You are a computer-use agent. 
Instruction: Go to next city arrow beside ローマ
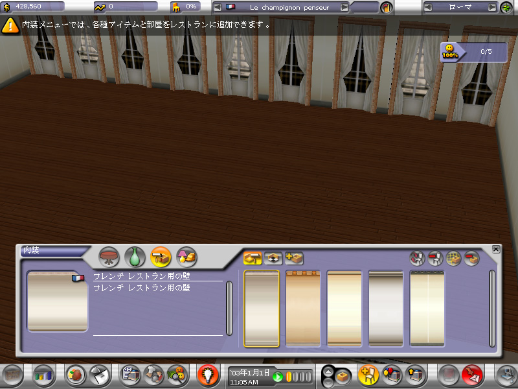(492, 7)
